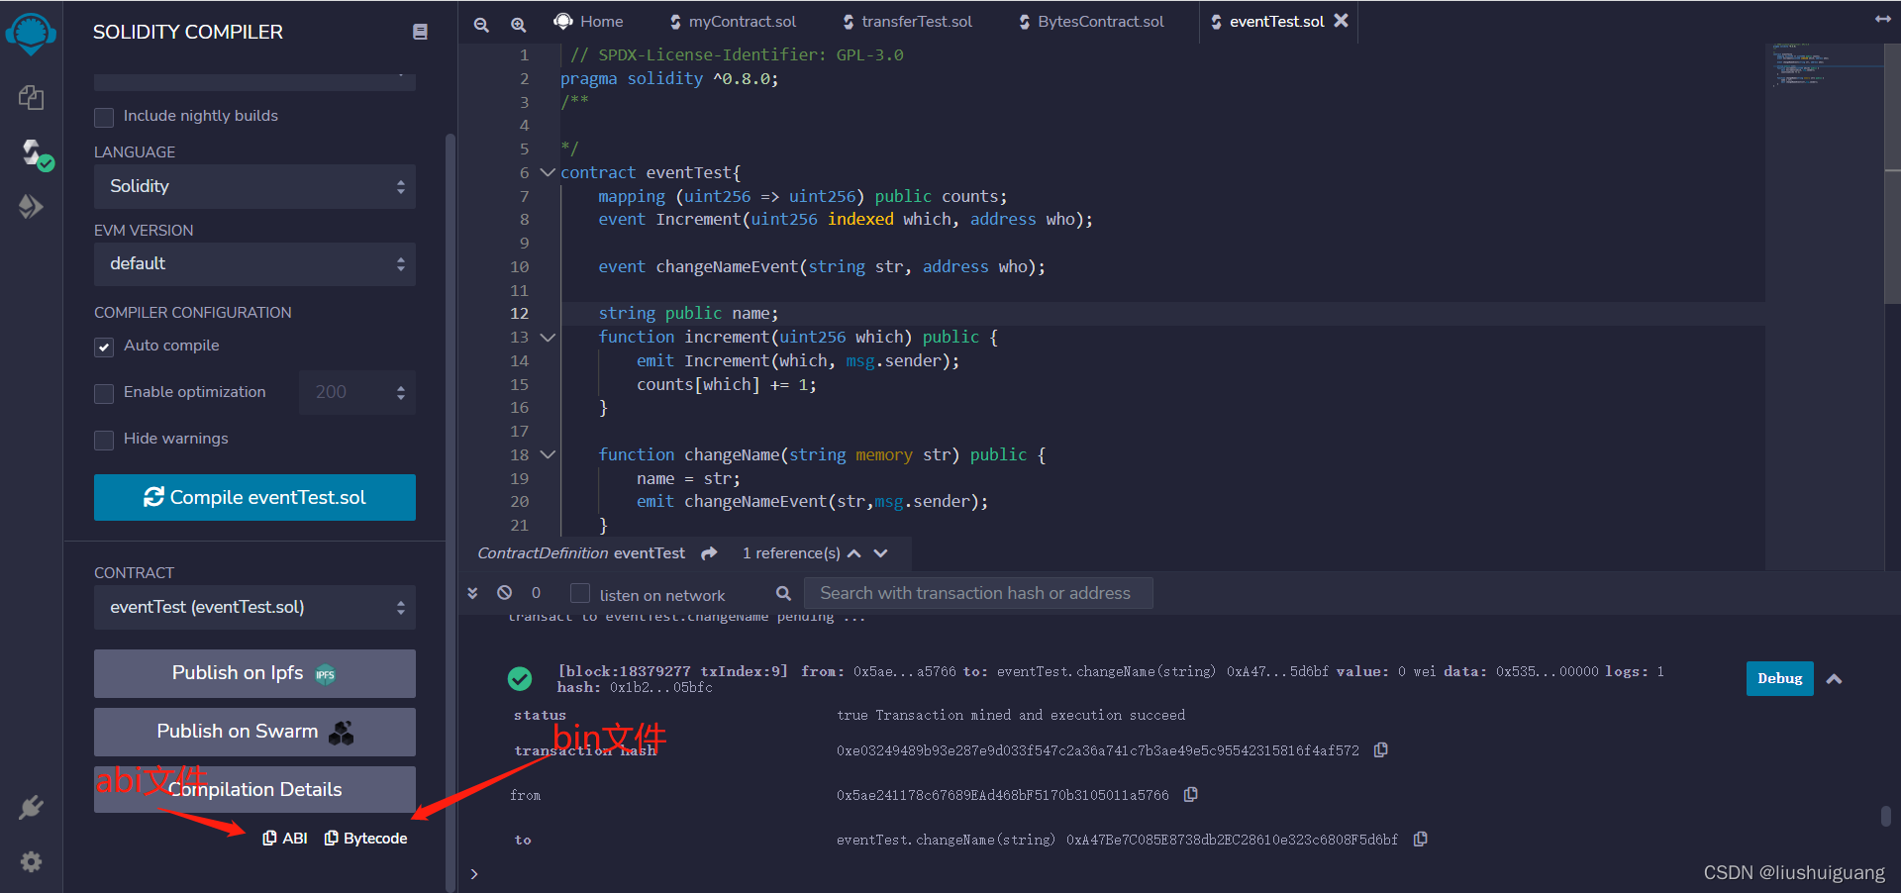
Task: Select the Solidity Compiler sidebar icon
Action: coord(36,153)
